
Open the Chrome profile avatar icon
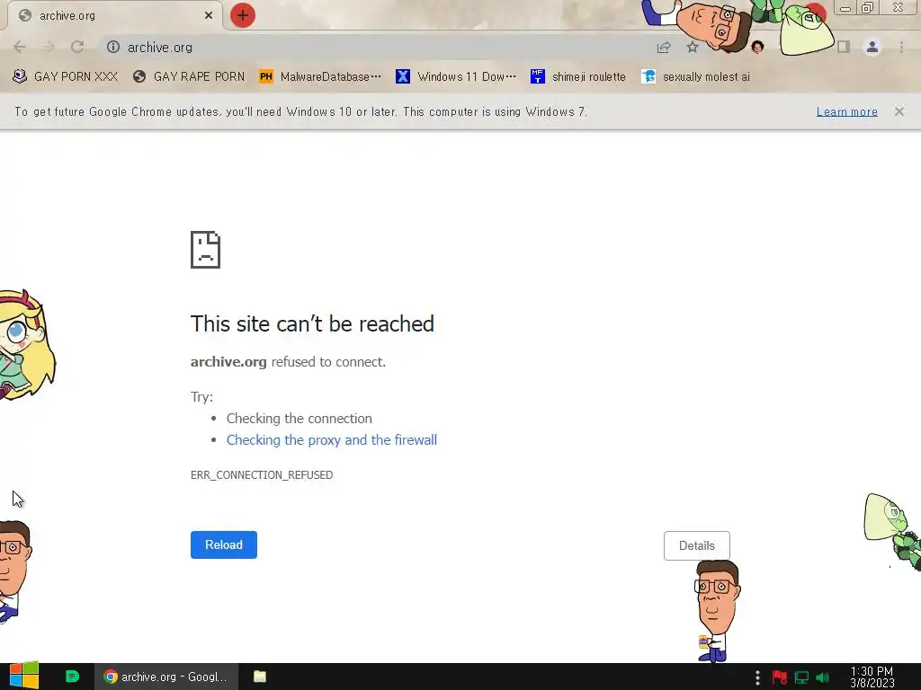872,47
